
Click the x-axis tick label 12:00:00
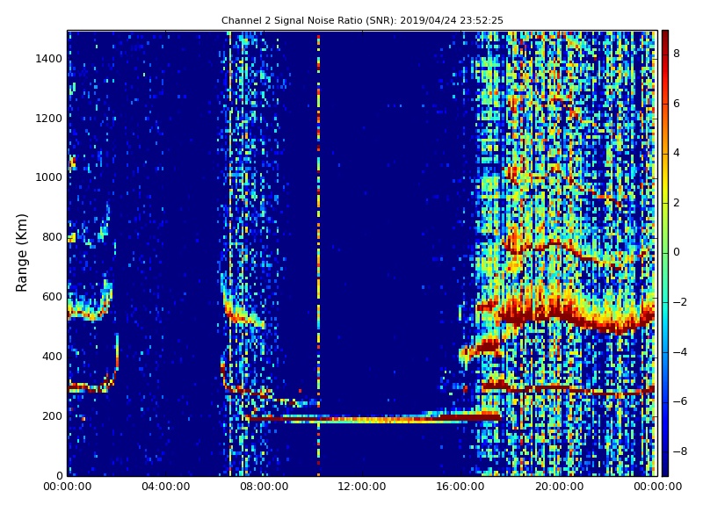362,487
